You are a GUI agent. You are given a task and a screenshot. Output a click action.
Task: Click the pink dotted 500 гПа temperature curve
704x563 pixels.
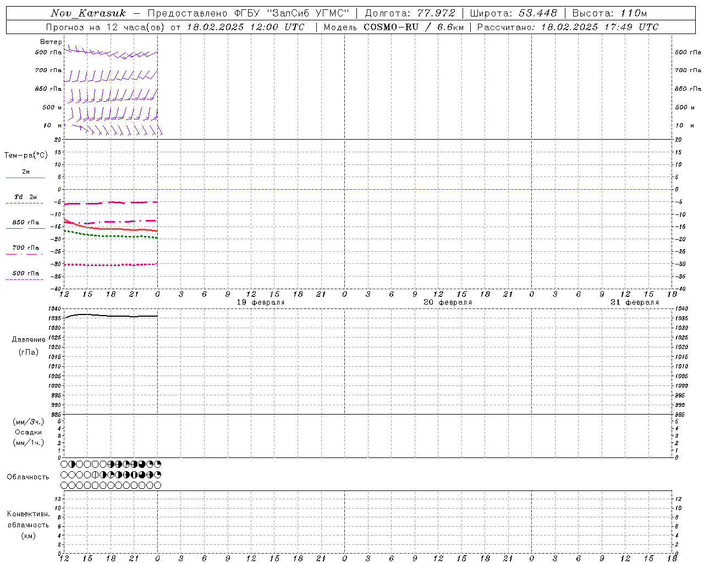tap(110, 265)
